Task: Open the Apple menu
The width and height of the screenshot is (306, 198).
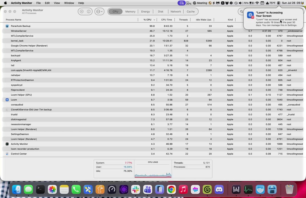Action: (5, 3)
